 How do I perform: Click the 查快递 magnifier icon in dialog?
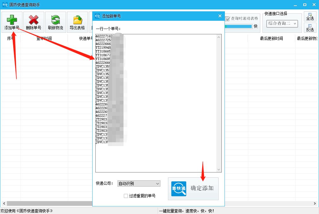pos(179,189)
